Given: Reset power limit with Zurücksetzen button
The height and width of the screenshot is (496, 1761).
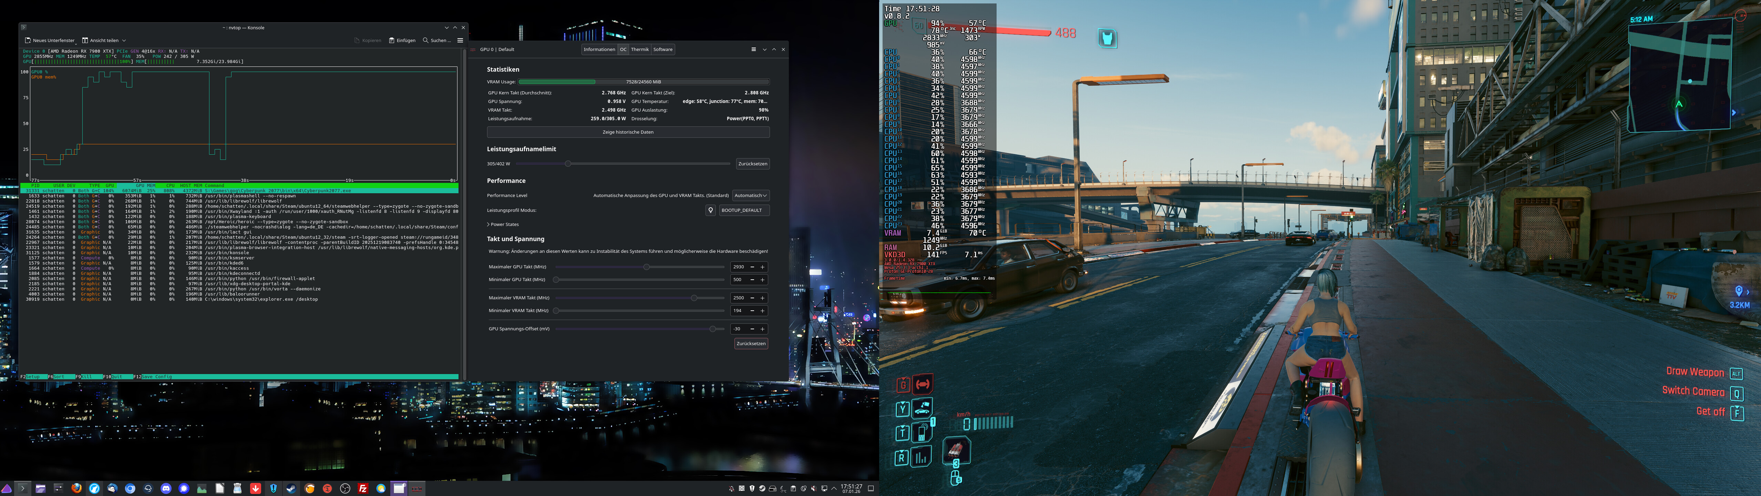Looking at the screenshot, I should click(x=752, y=164).
